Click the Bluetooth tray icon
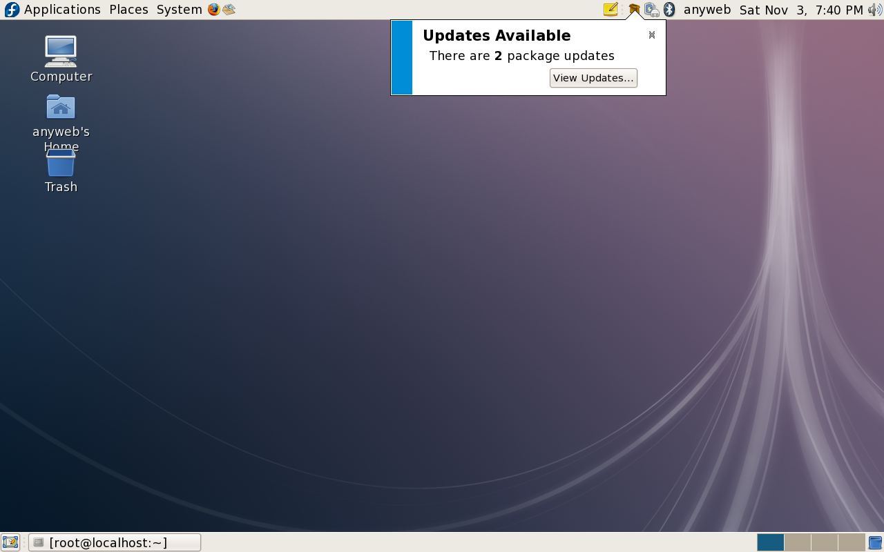The image size is (884, 552). (669, 10)
